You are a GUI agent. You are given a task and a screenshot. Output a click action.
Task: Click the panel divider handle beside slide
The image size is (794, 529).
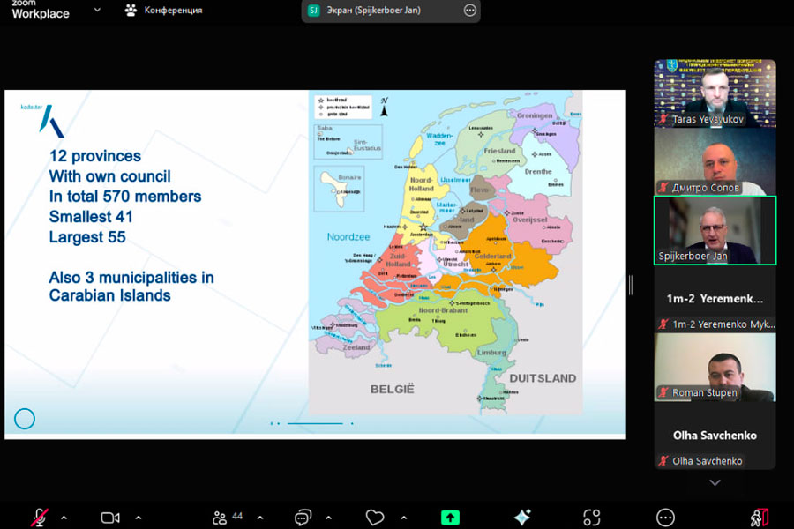point(631,285)
